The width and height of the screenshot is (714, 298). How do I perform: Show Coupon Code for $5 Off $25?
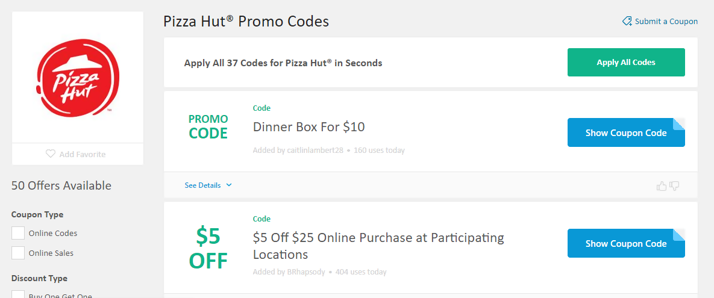point(626,244)
